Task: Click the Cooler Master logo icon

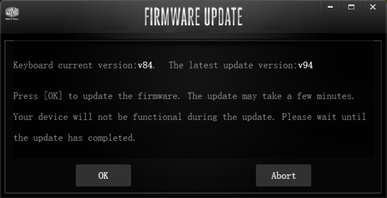Action: click(12, 12)
